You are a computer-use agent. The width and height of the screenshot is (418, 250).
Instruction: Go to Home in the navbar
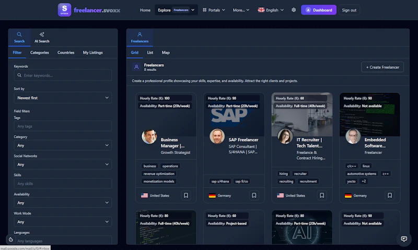point(145,10)
